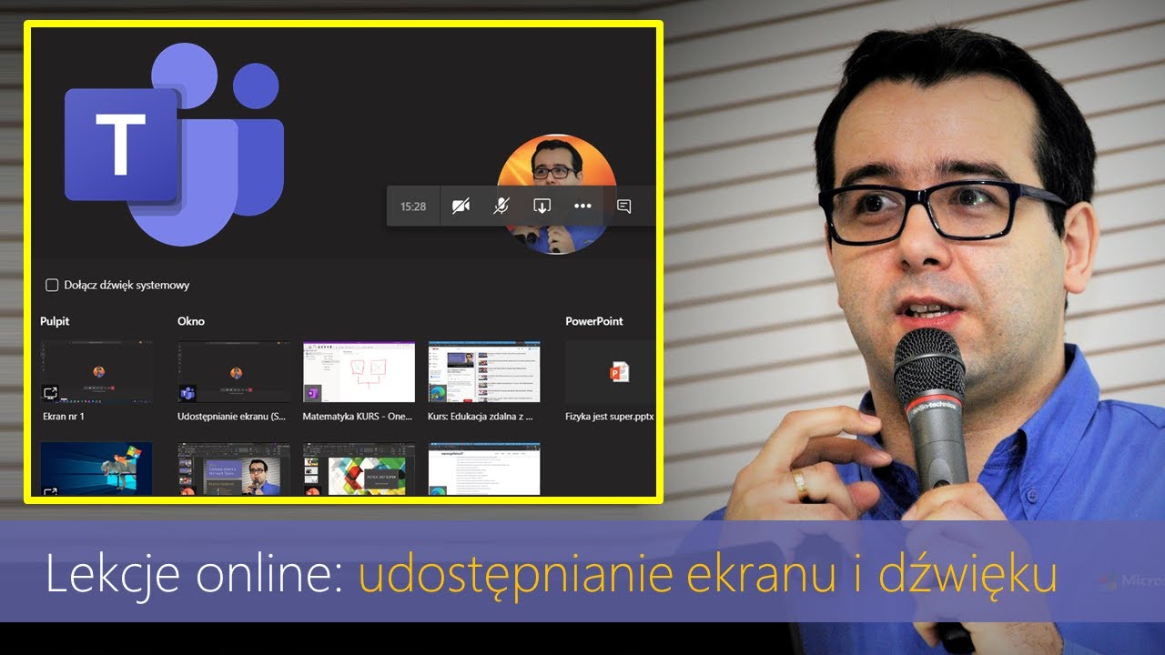Click the "Fizyka jest super.pptx" file name
Viewport: 1165px width, 655px height.
610,417
